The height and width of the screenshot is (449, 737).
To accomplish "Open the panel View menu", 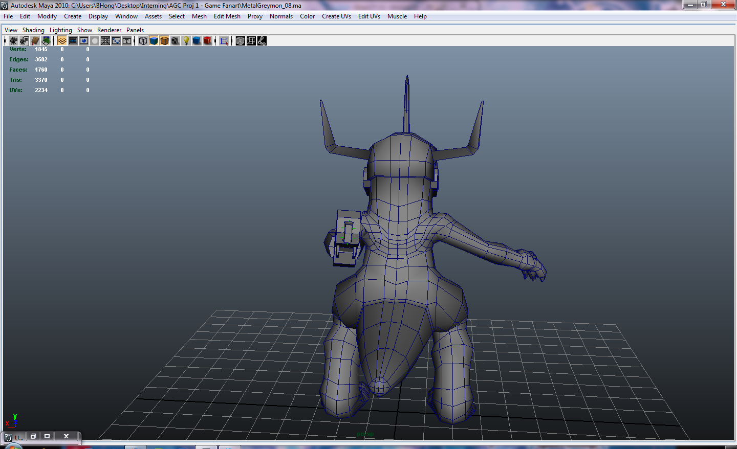I will coord(11,30).
